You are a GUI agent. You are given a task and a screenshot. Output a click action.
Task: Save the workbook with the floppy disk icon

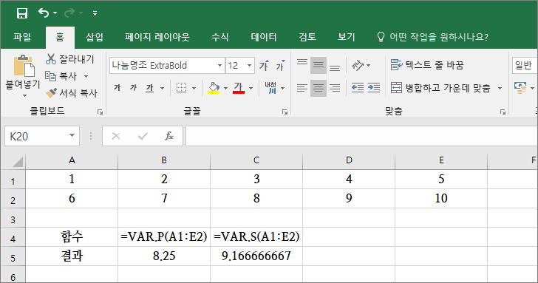tap(22, 13)
